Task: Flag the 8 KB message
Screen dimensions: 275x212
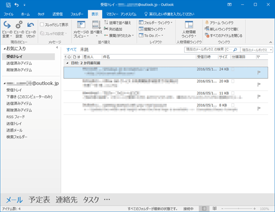Action: point(259,109)
